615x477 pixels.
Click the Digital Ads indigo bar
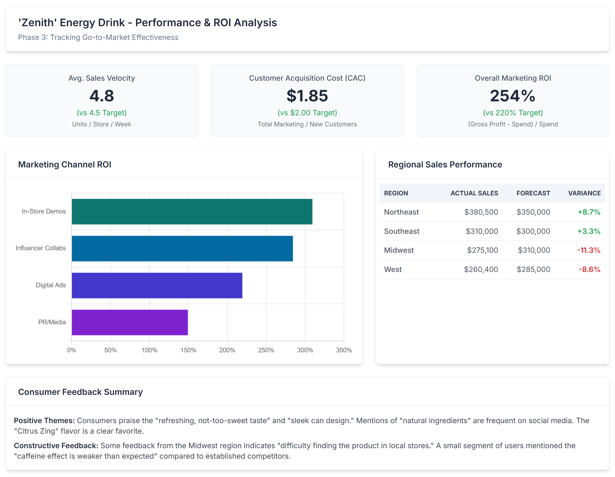tap(157, 285)
